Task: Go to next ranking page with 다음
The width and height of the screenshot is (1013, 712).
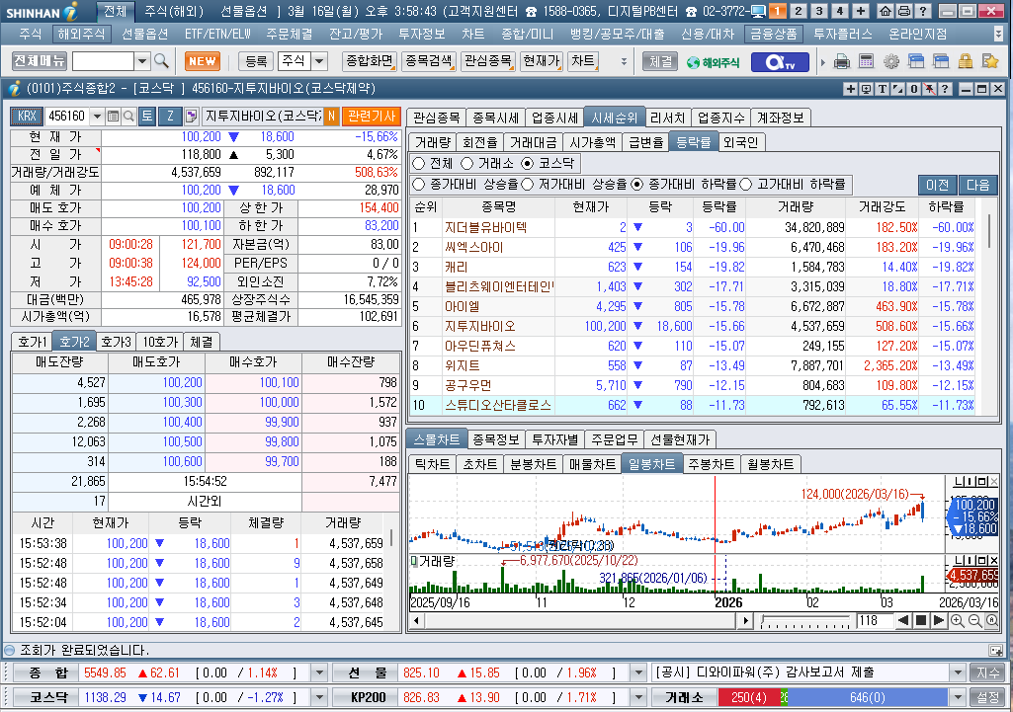Action: click(x=978, y=186)
